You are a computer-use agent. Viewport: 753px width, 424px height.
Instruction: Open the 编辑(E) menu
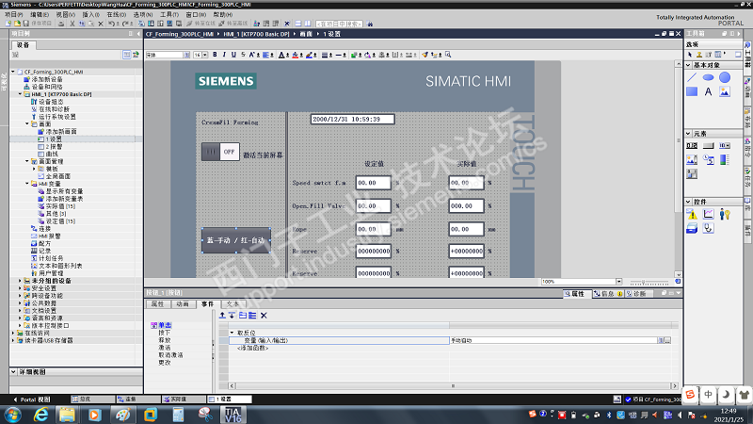pos(40,14)
